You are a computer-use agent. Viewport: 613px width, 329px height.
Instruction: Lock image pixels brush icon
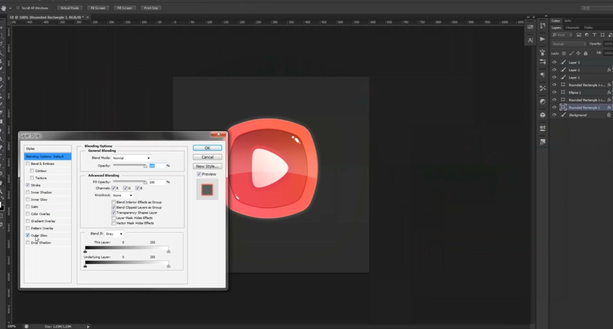coord(571,53)
